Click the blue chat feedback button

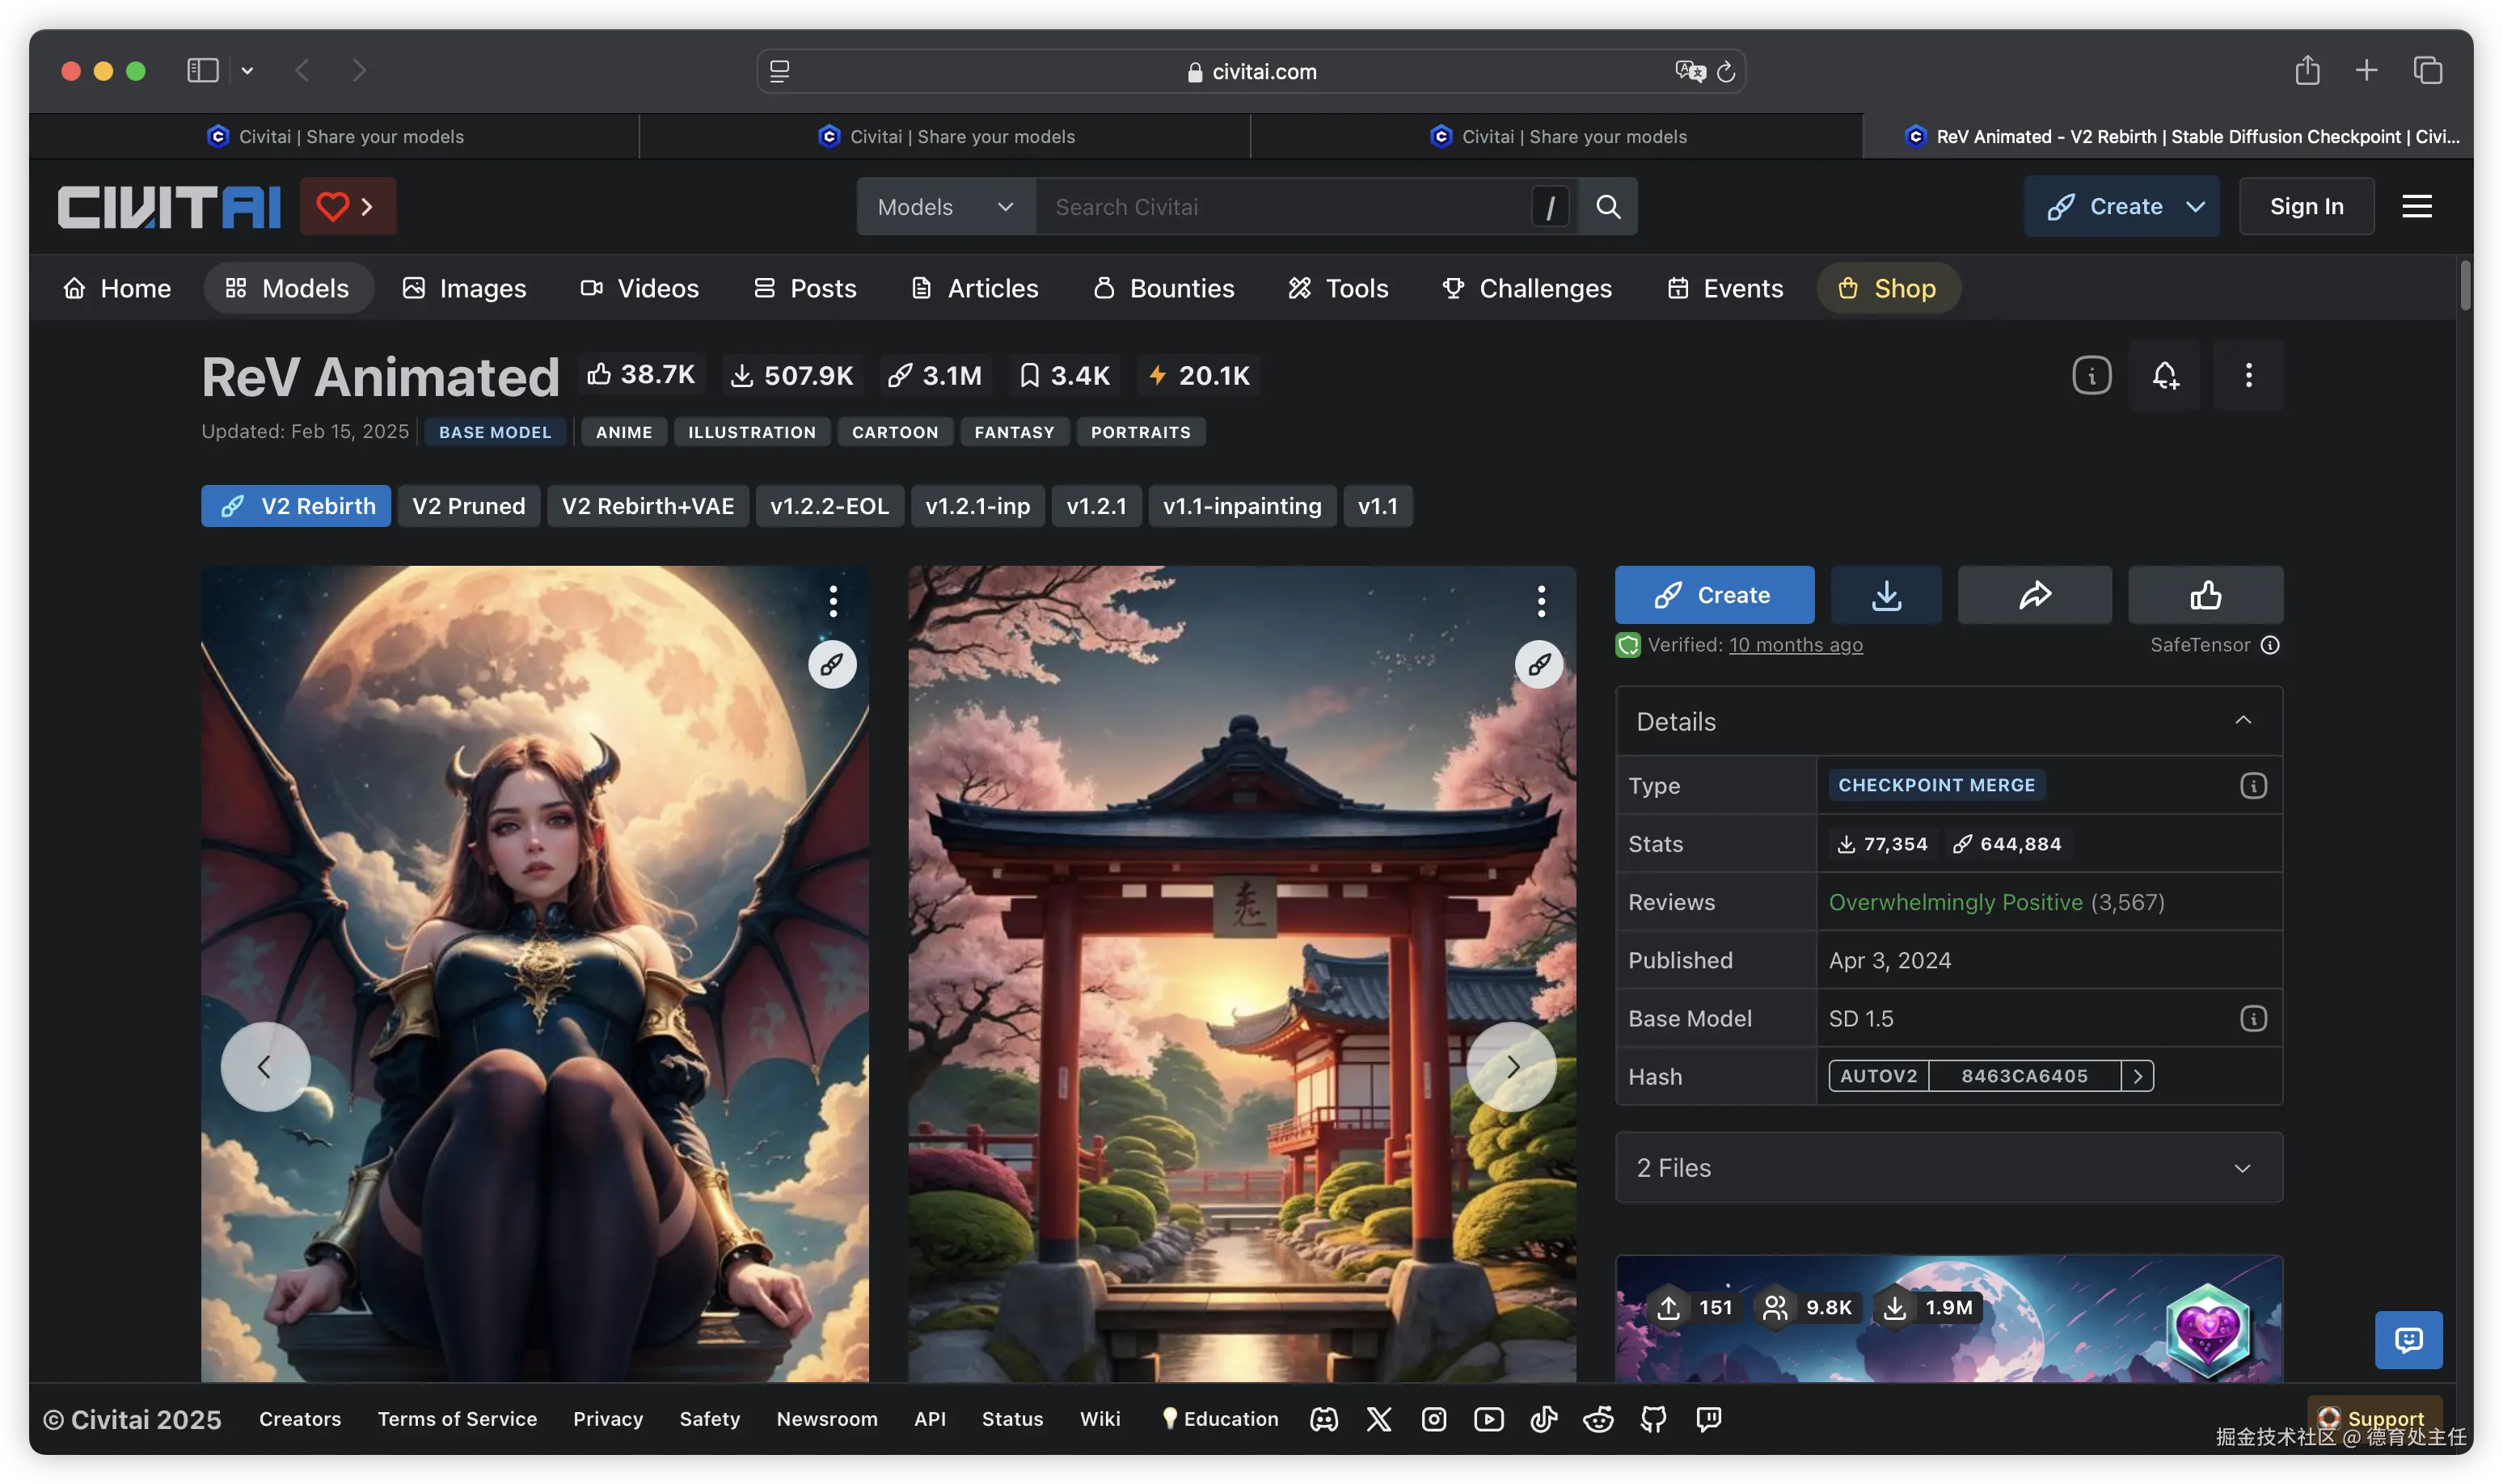tap(2408, 1339)
